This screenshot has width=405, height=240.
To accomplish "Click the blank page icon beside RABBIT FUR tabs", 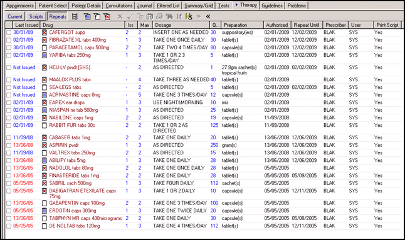I will point(45,126).
